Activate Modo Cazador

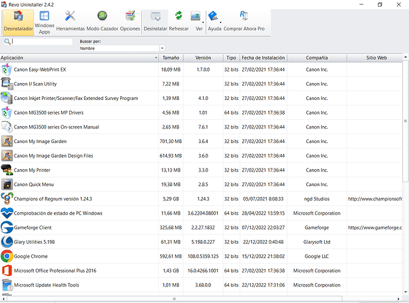(x=102, y=22)
